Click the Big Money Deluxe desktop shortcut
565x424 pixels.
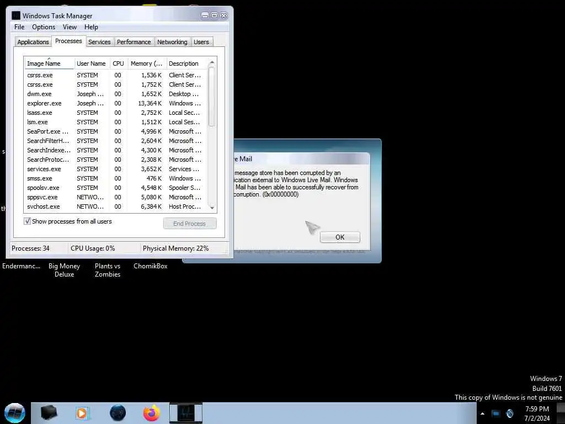pyautogui.click(x=64, y=270)
